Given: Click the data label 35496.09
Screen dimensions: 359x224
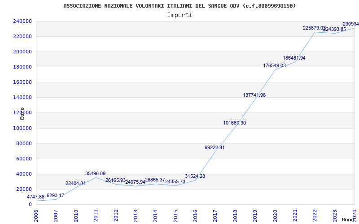Looking at the screenshot, I should 96,173.
